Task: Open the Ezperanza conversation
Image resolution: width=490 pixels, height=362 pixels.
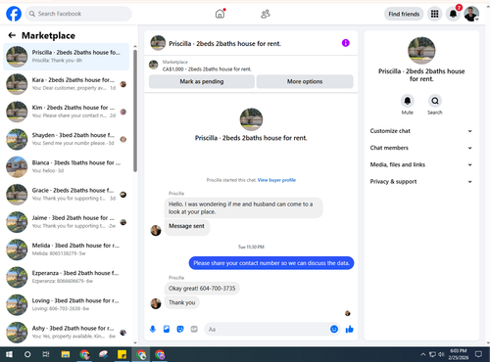Action: [67, 277]
